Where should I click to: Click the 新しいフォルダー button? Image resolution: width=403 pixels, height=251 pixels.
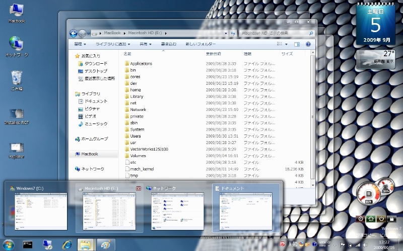coord(200,44)
